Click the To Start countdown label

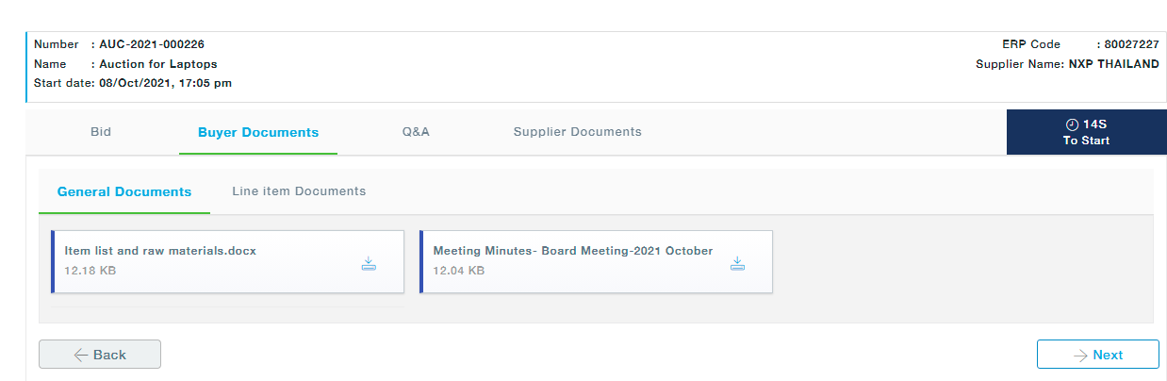[x=1086, y=141]
